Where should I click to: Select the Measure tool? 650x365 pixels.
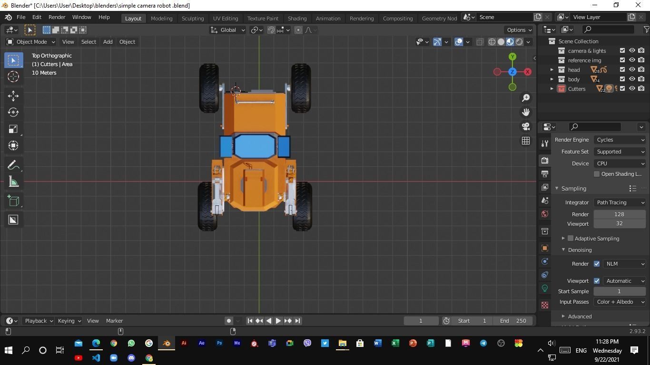click(13, 182)
